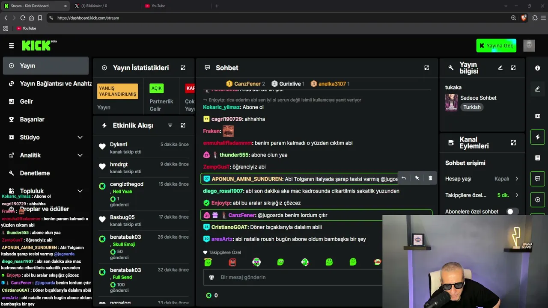Pop out the Kanal Eylemleri panel
This screenshot has height=308, width=548.
pos(513,142)
